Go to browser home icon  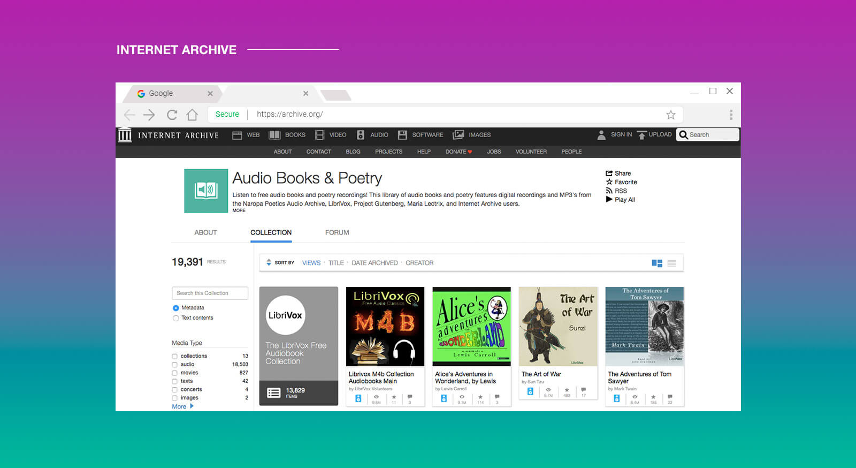192,115
